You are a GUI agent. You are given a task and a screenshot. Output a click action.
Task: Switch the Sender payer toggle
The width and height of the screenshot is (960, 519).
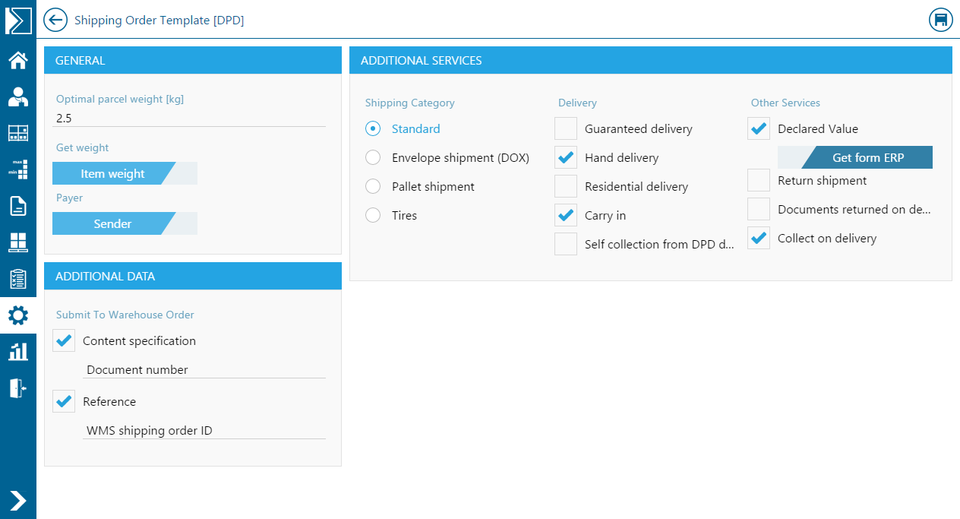[x=125, y=224]
